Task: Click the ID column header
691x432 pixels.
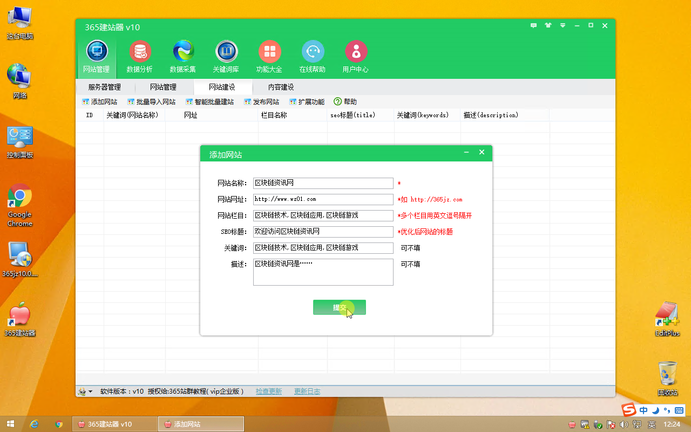Action: (x=90, y=115)
